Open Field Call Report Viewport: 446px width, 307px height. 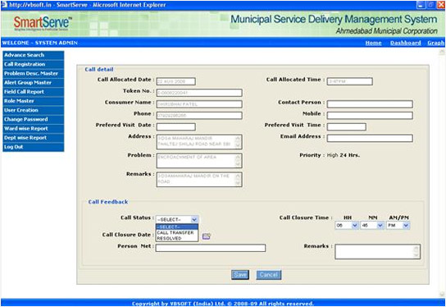point(34,92)
